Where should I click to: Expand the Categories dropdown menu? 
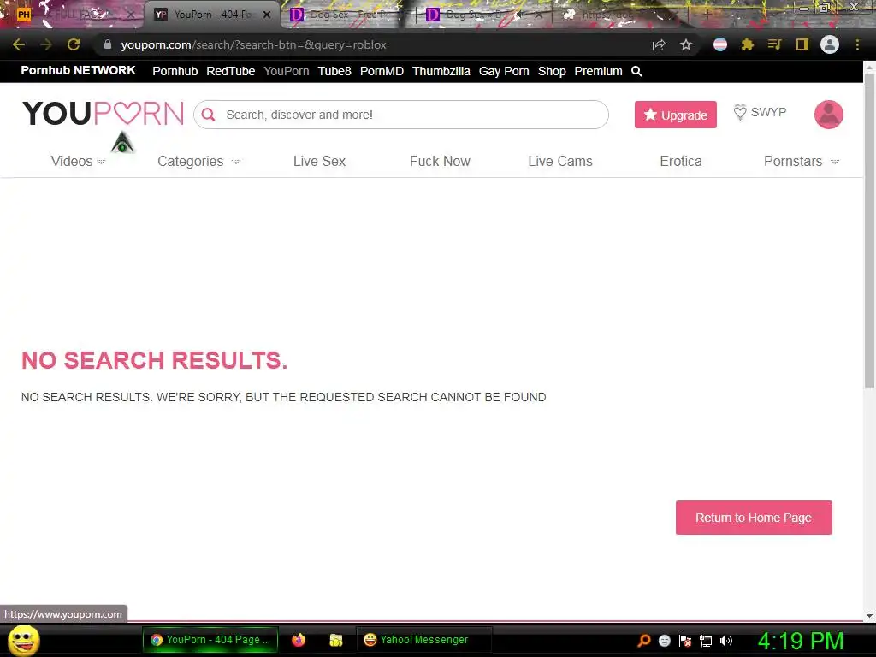pyautogui.click(x=198, y=161)
